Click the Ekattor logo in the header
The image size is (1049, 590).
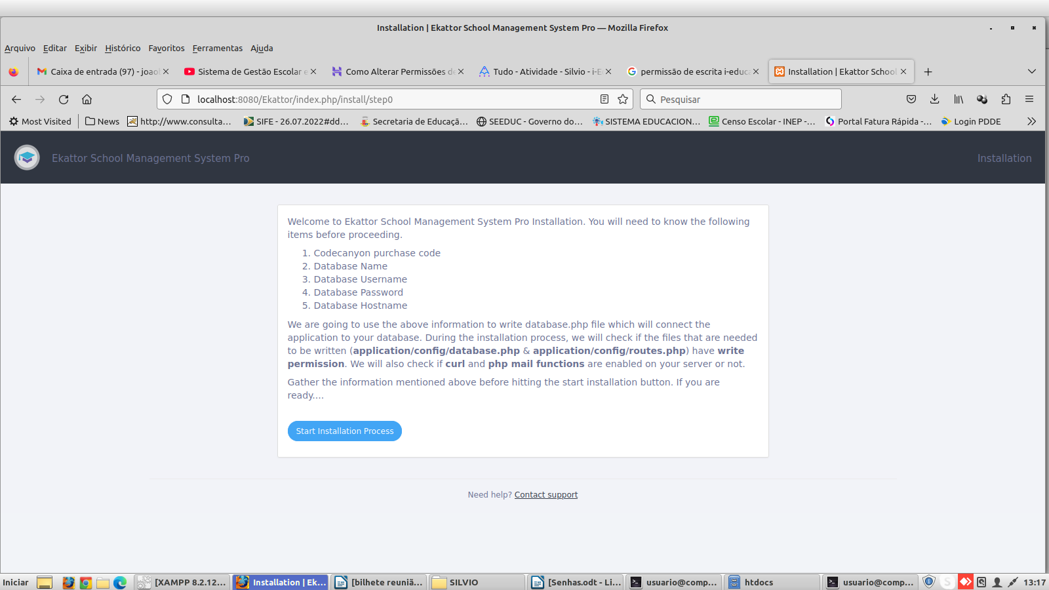[27, 157]
